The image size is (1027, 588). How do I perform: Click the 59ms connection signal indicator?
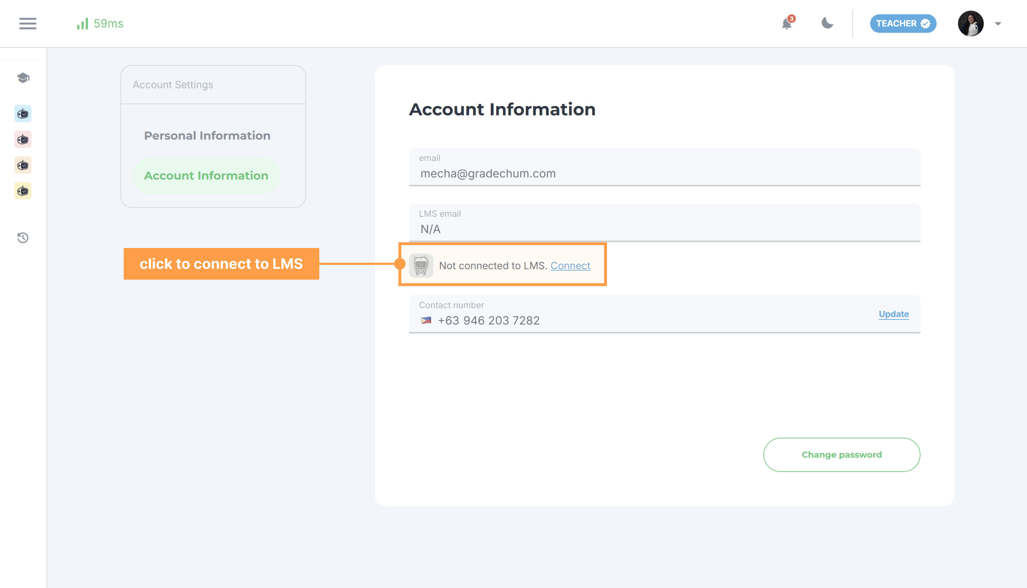tap(100, 23)
